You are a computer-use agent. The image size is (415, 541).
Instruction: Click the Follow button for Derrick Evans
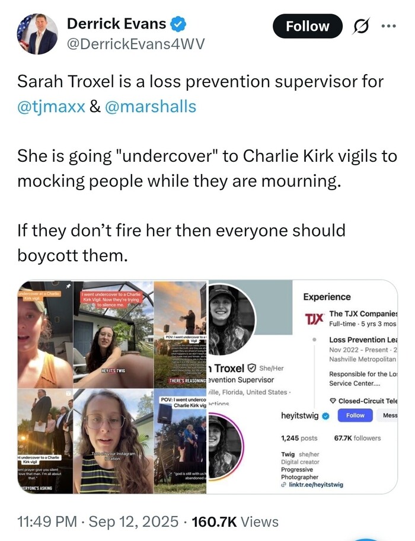[307, 26]
